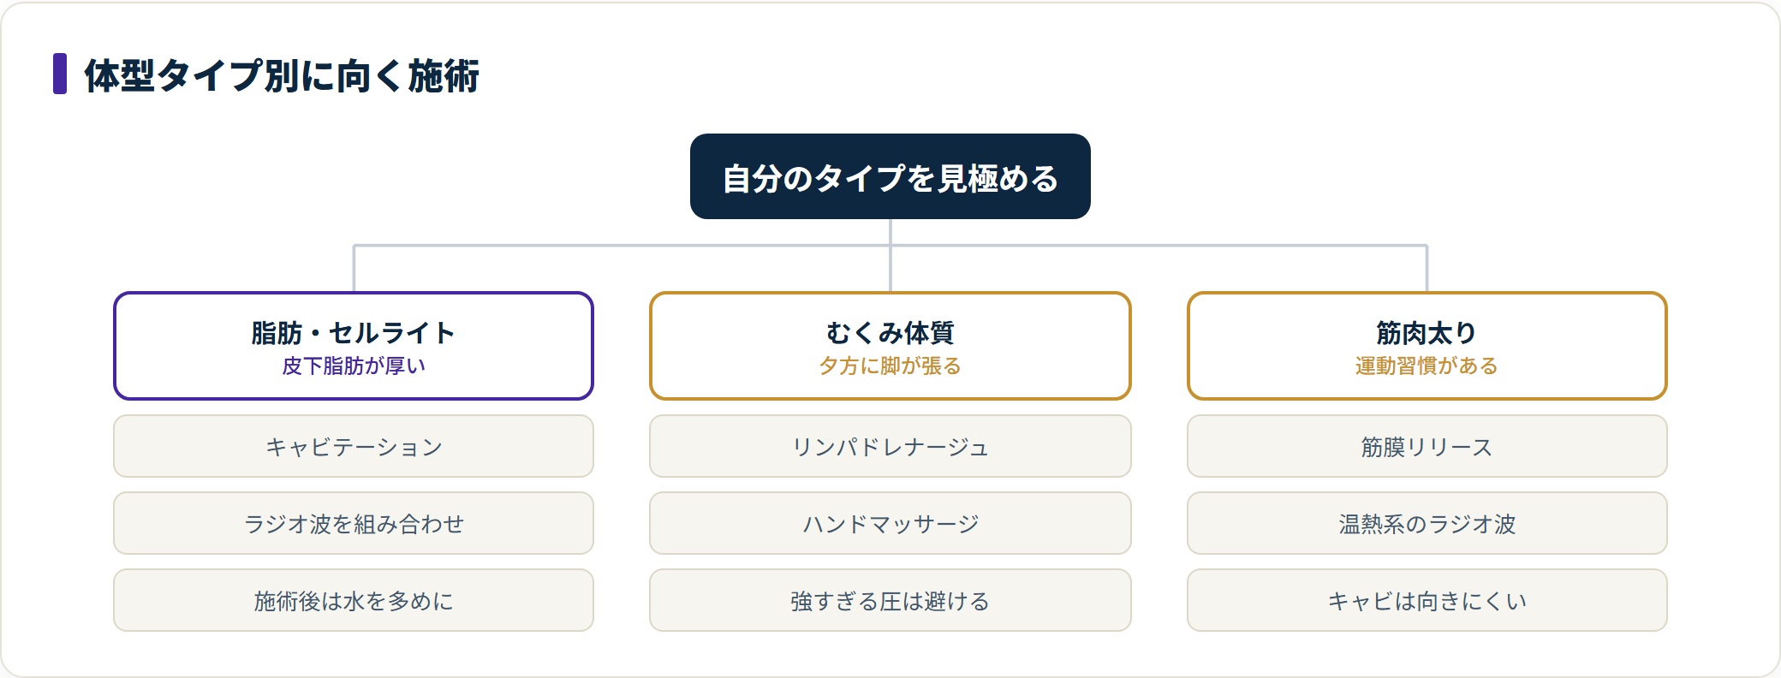Click the subtitle 運動習慣がある
Screen dimensions: 1781x678
1427,366
